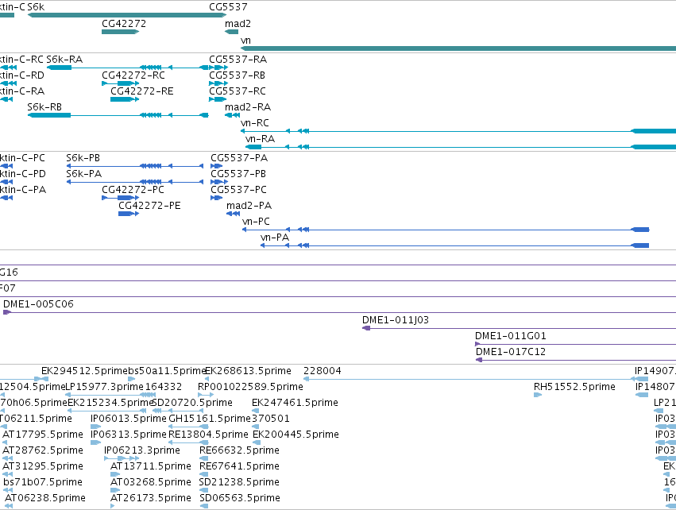Click the vn gene track bar

point(458,48)
